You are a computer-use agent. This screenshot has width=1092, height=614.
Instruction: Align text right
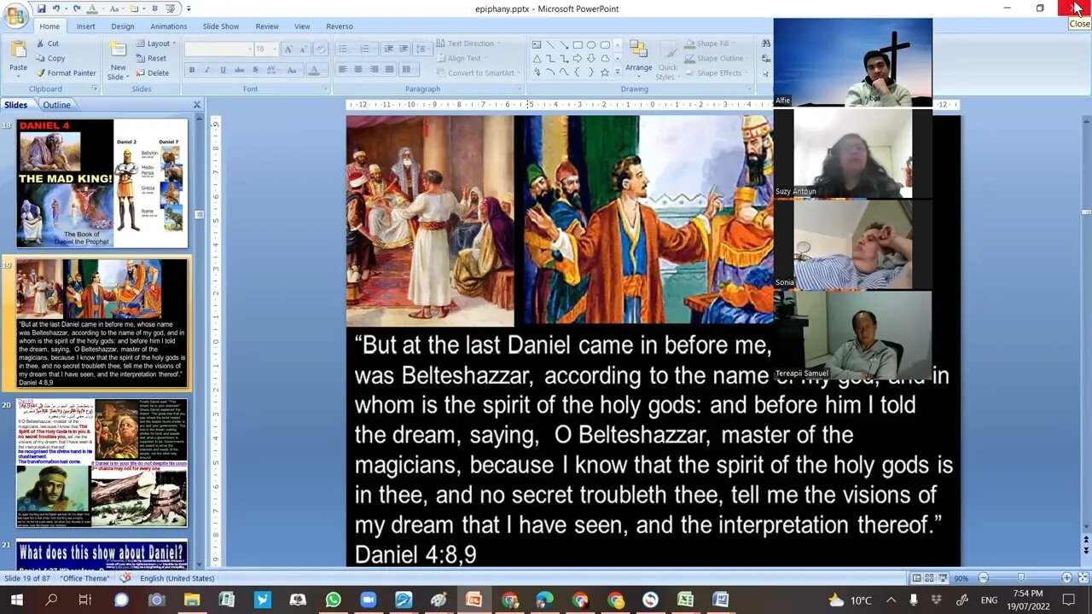tap(374, 70)
